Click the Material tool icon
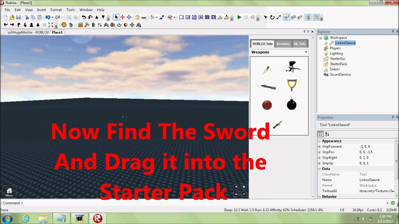399x224 pixels. tap(170, 17)
